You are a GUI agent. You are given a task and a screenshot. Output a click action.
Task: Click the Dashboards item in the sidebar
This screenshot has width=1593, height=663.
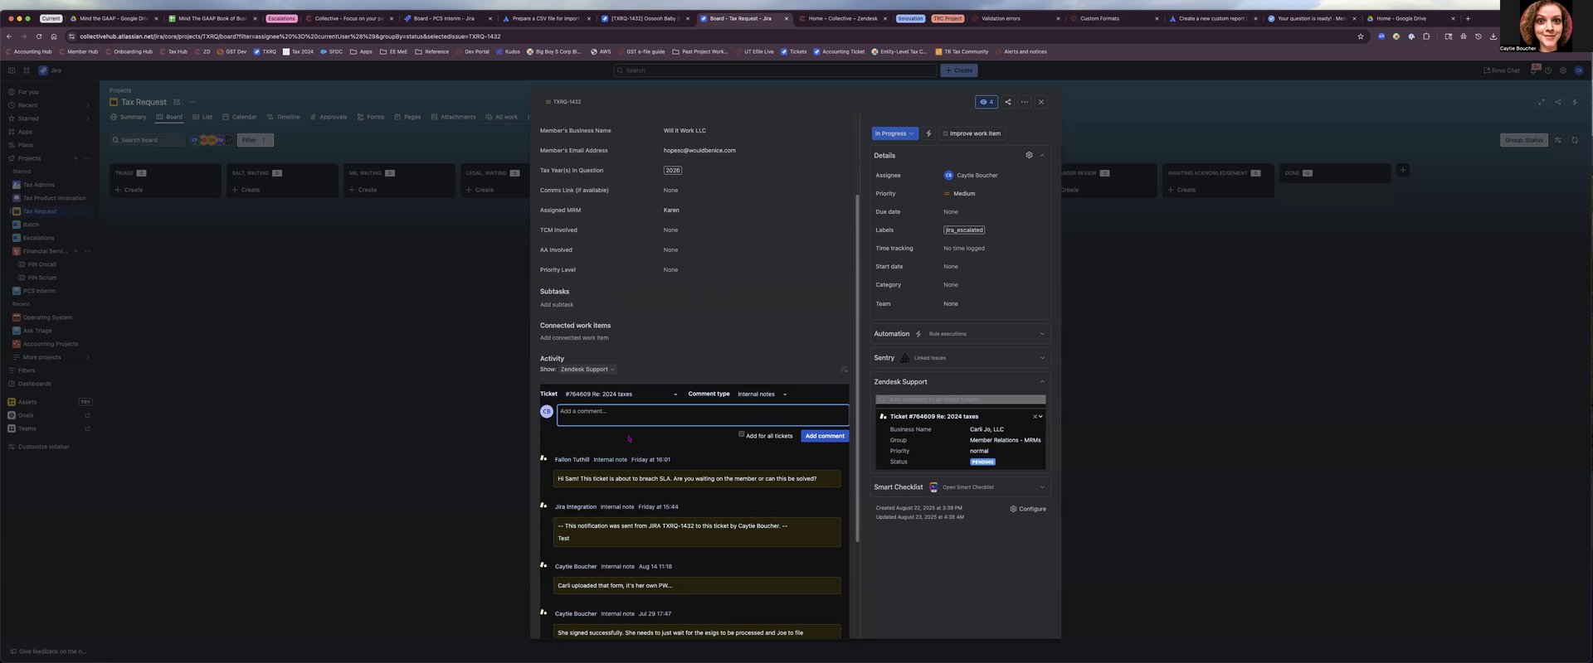coord(35,384)
